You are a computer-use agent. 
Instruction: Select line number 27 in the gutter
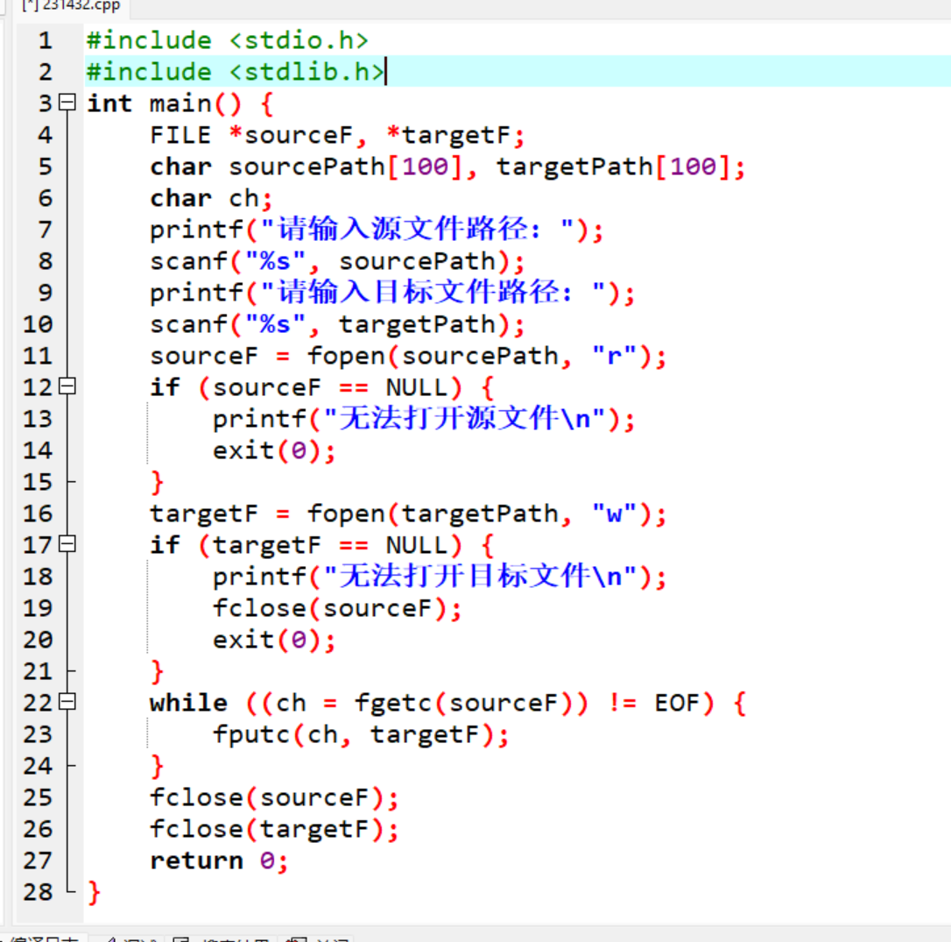(38, 861)
